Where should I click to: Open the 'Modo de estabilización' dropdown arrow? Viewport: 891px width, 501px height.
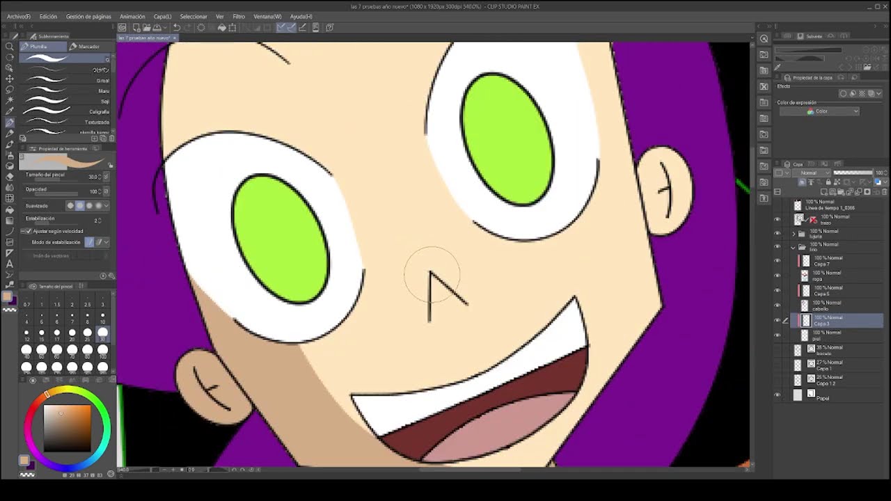pyautogui.click(x=107, y=242)
